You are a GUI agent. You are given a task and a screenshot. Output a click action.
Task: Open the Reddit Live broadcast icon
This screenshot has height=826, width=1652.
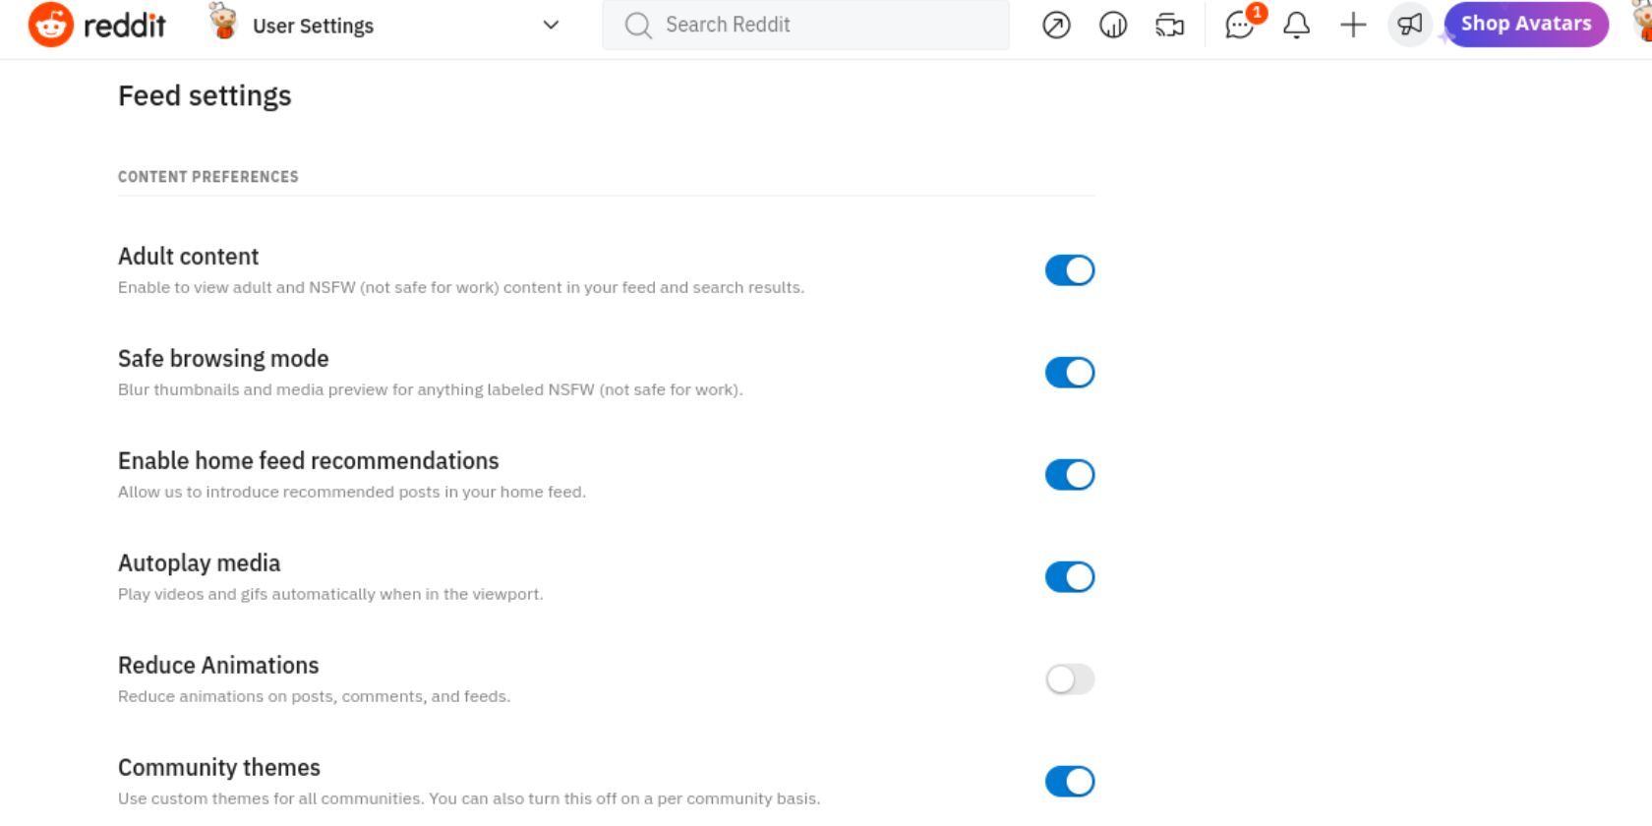(1169, 25)
